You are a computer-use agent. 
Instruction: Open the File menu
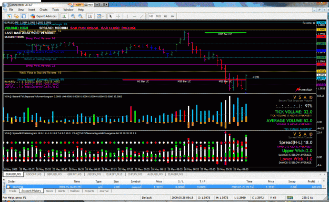coord(12,10)
